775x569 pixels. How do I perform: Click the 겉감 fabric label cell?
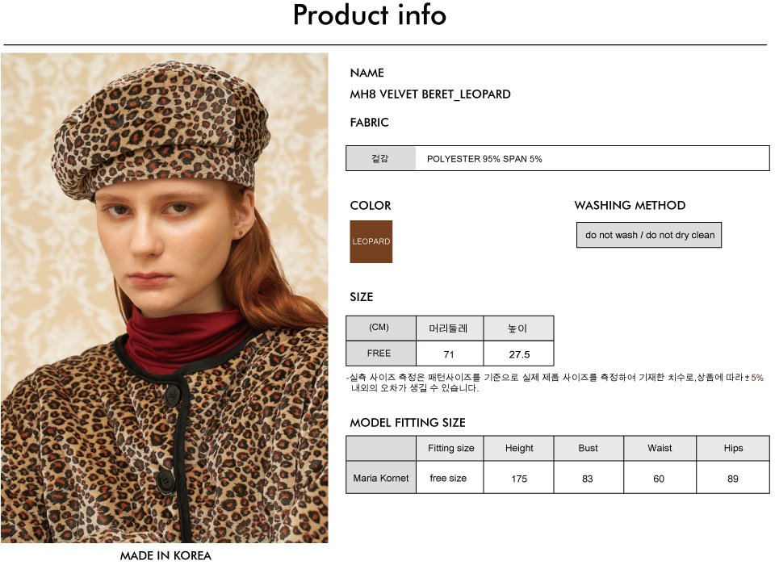(380, 158)
